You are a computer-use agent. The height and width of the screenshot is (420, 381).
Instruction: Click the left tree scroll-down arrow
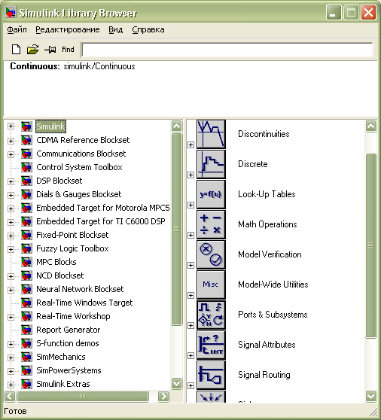pos(176,383)
